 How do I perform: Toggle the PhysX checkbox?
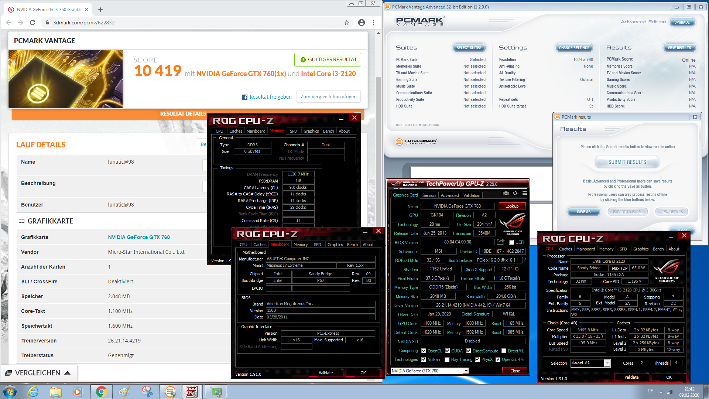tap(477, 359)
